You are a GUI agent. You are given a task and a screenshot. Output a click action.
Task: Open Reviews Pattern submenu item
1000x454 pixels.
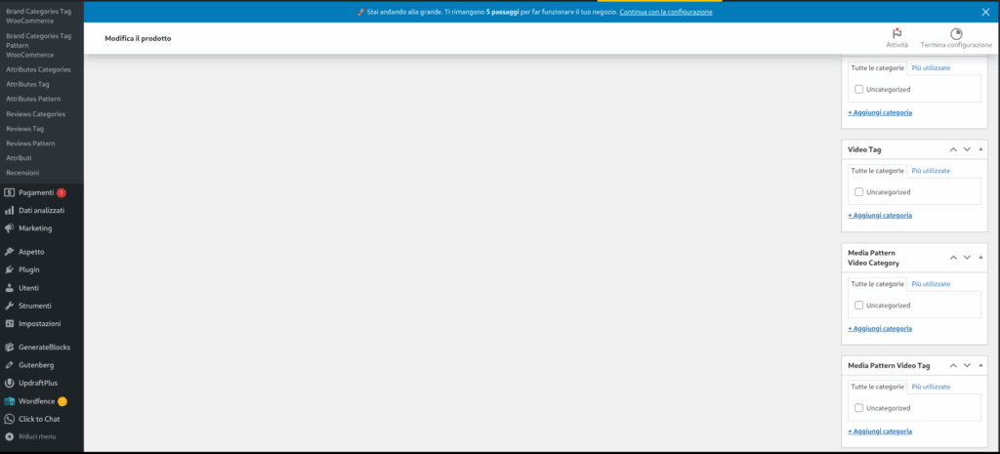30,144
